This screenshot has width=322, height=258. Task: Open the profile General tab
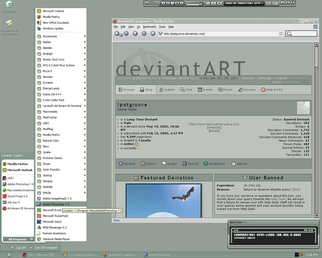(x=127, y=164)
